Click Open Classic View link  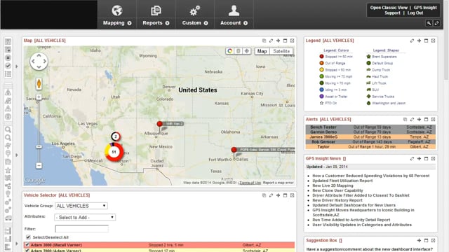click(x=389, y=8)
